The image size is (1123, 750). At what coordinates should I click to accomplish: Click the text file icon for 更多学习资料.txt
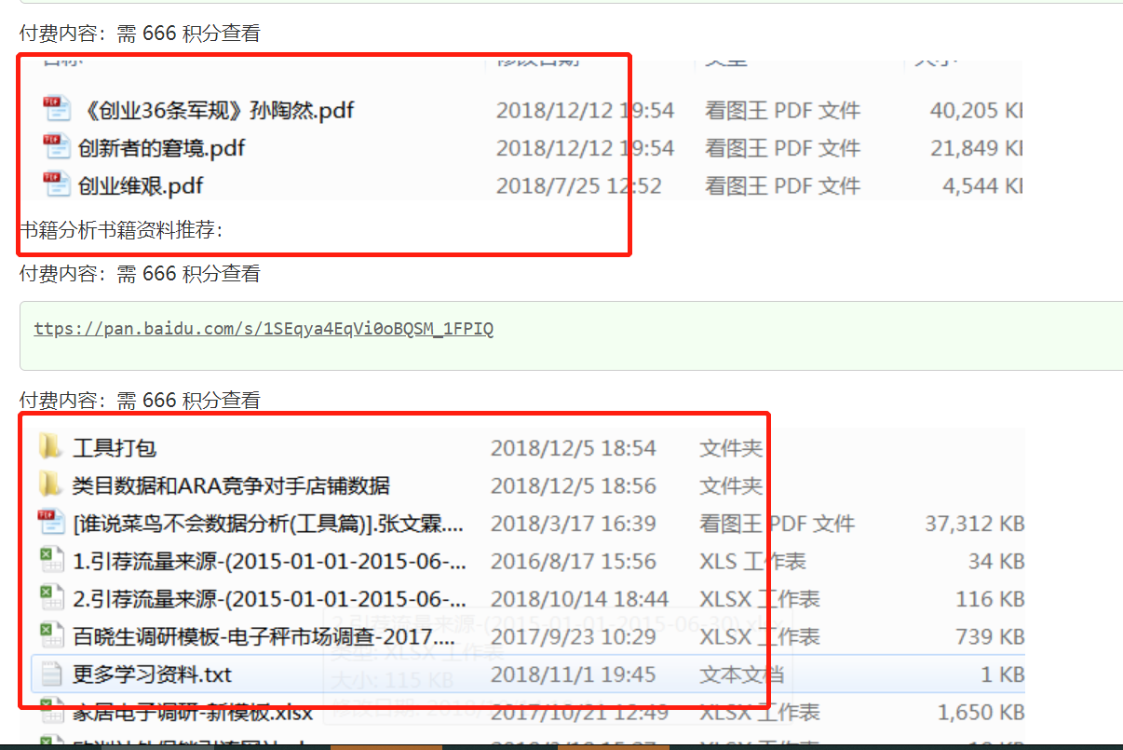52,674
